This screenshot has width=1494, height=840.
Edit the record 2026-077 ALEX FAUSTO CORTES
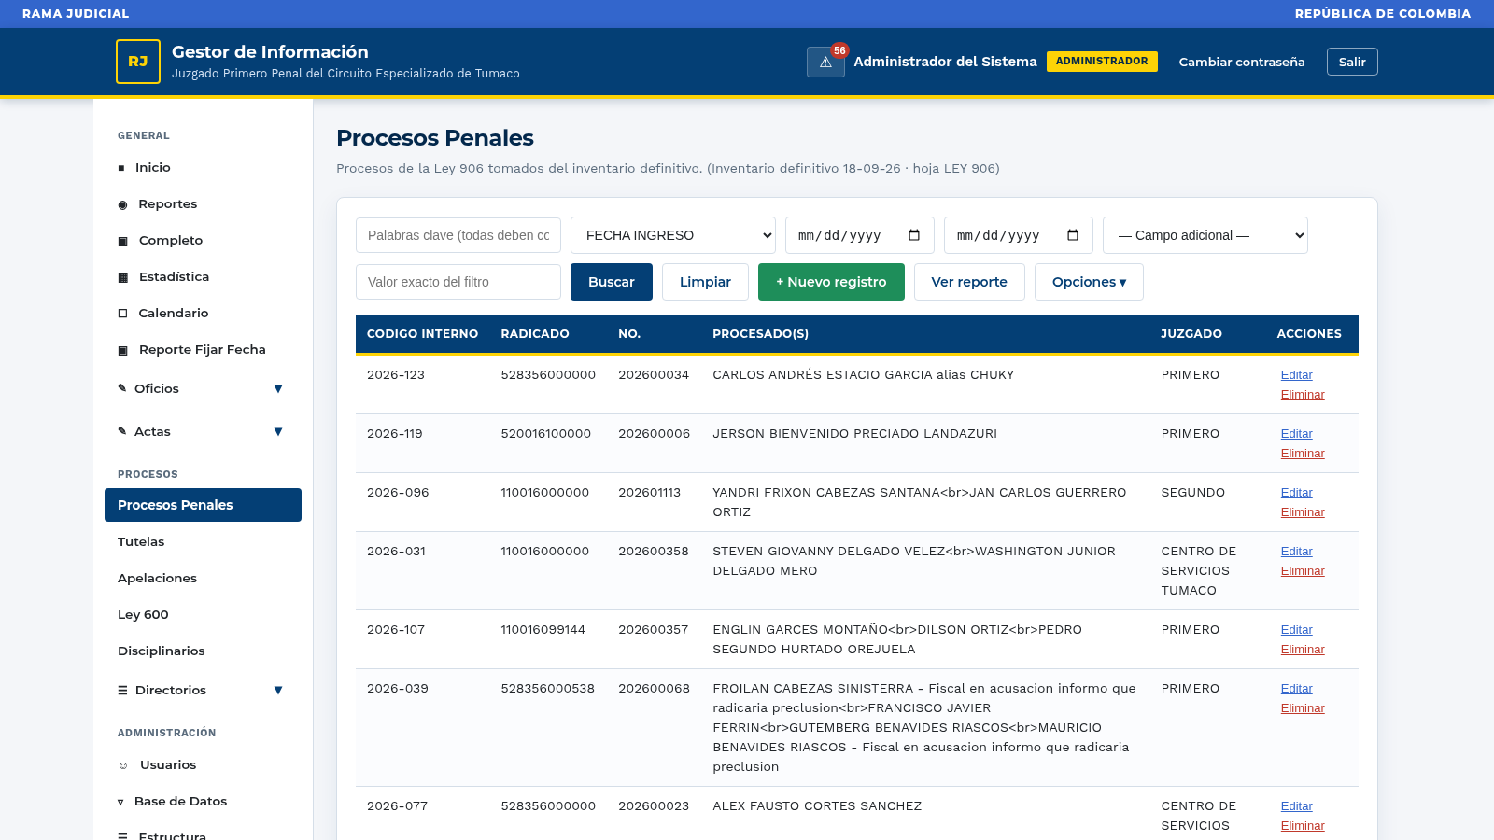tap(1296, 806)
